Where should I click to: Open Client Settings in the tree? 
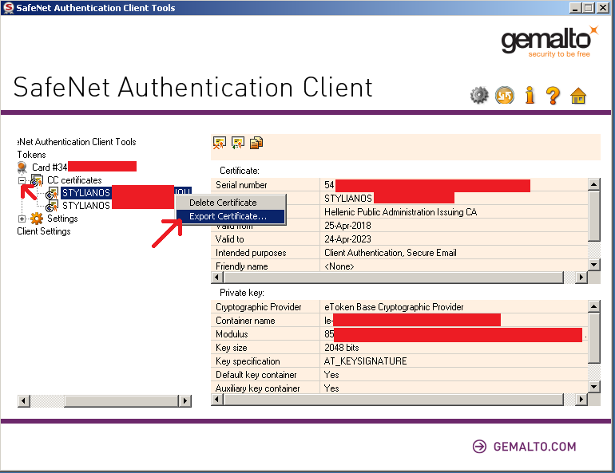tap(44, 231)
